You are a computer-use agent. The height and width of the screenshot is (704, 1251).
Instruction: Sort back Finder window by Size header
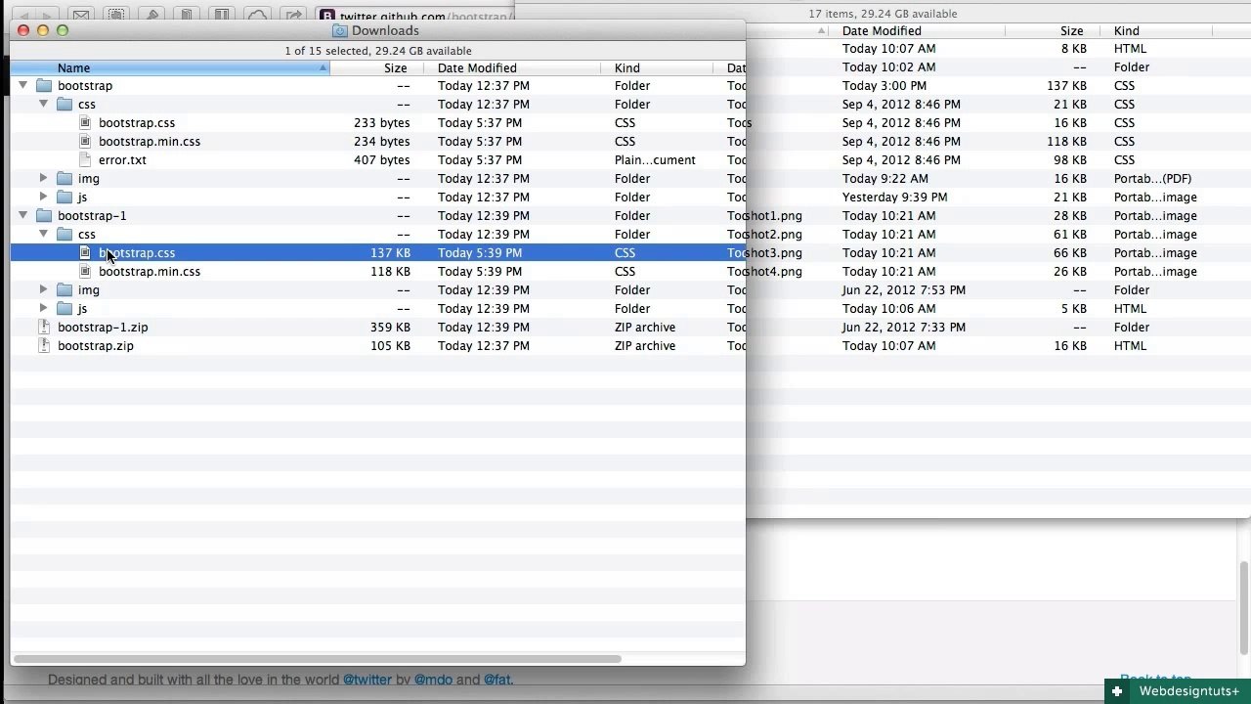pos(1053,30)
